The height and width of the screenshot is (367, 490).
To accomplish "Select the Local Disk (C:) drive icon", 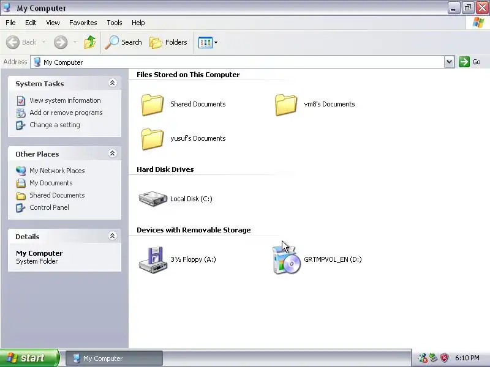I will tap(153, 199).
